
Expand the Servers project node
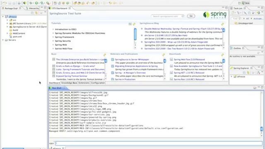tap(3, 40)
